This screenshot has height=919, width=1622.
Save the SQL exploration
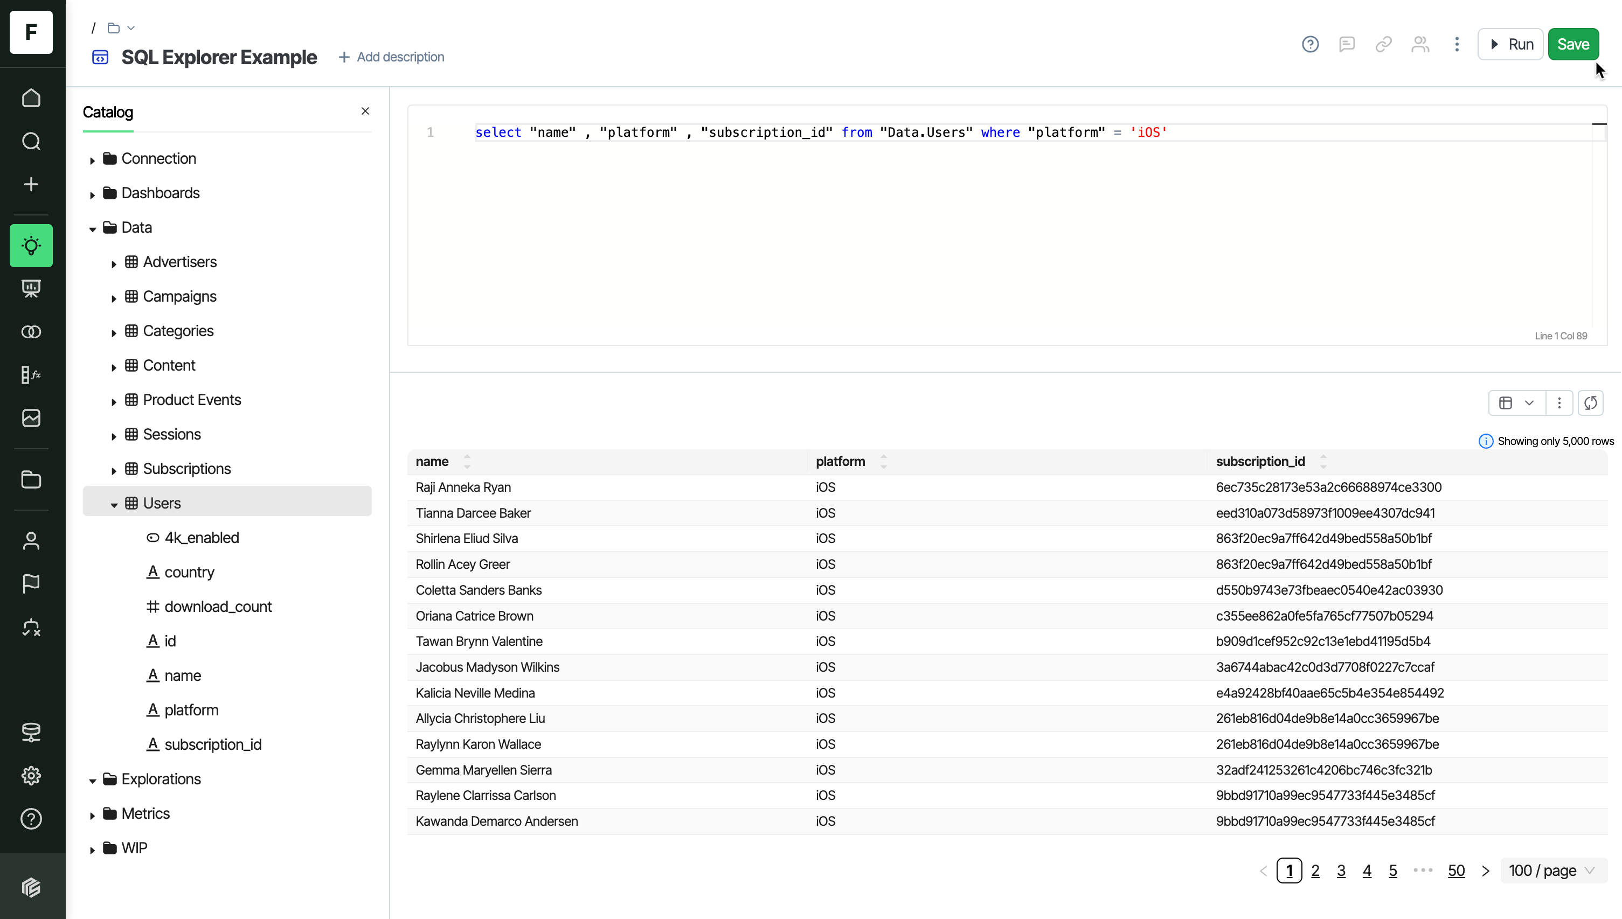point(1573,44)
